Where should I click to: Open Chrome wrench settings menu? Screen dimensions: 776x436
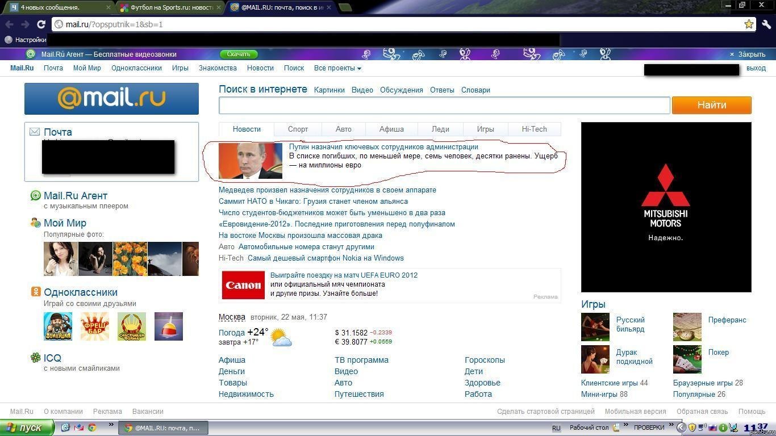pos(766,24)
